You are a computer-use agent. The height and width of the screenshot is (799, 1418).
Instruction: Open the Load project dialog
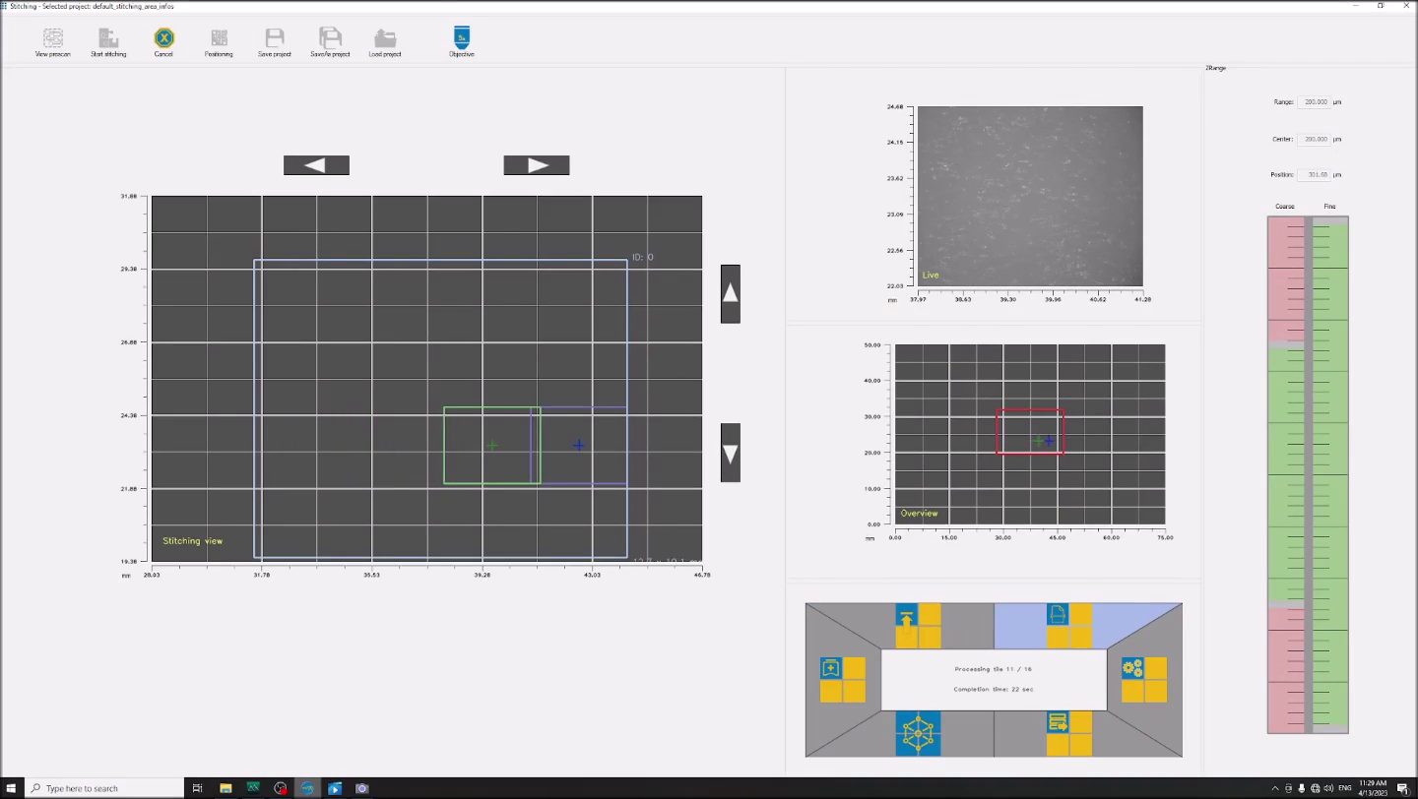(x=385, y=39)
